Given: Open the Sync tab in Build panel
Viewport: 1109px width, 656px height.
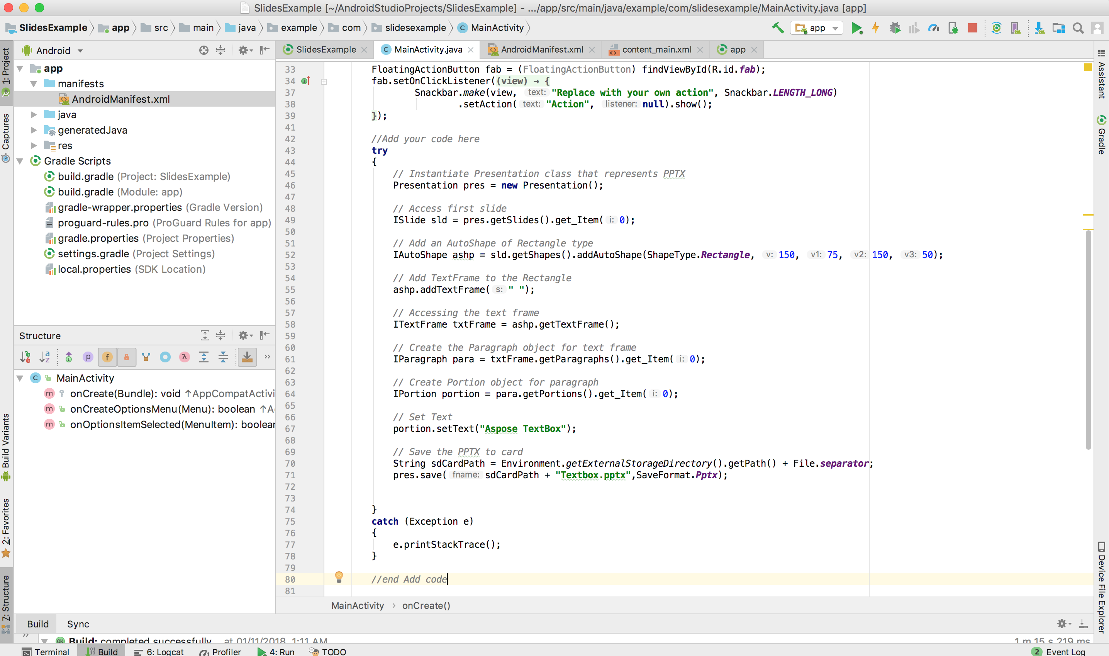Looking at the screenshot, I should tap(78, 624).
